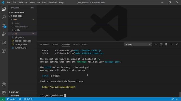Click main.1fa9f487.chunk.js path in terminal
Screen dimensions: 181x101
88,50
